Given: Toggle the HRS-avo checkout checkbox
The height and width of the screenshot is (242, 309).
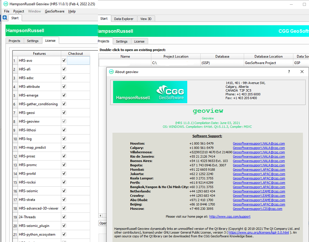Looking at the screenshot, I should click(x=64, y=60).
